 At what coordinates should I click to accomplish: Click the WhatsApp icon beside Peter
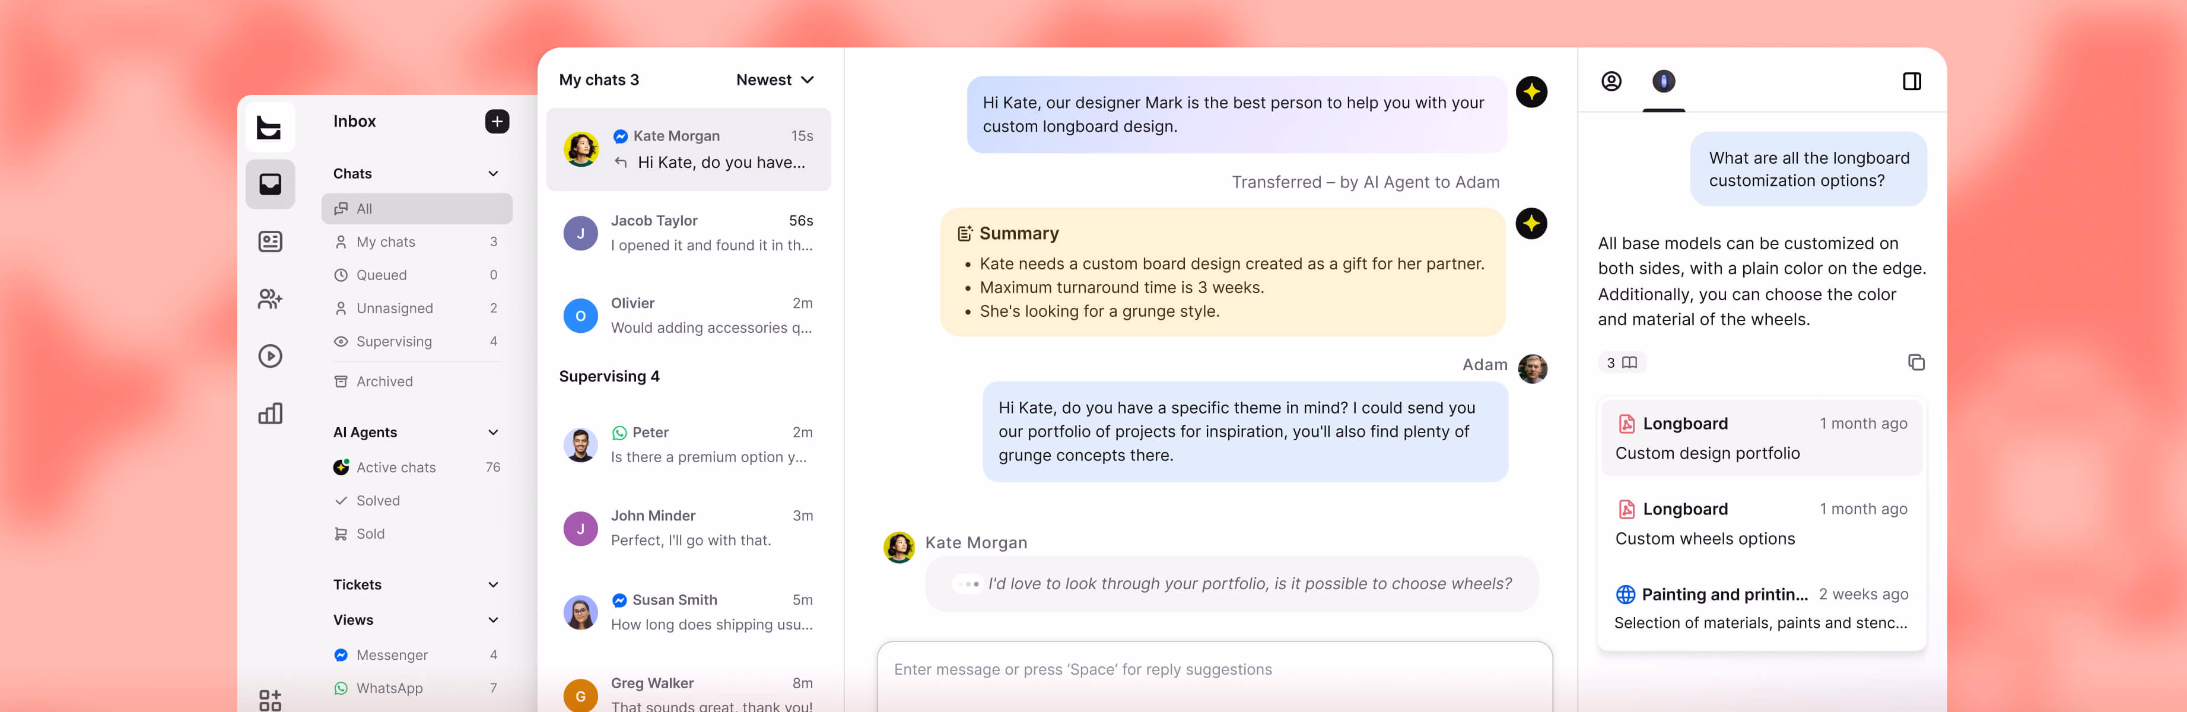pos(619,433)
